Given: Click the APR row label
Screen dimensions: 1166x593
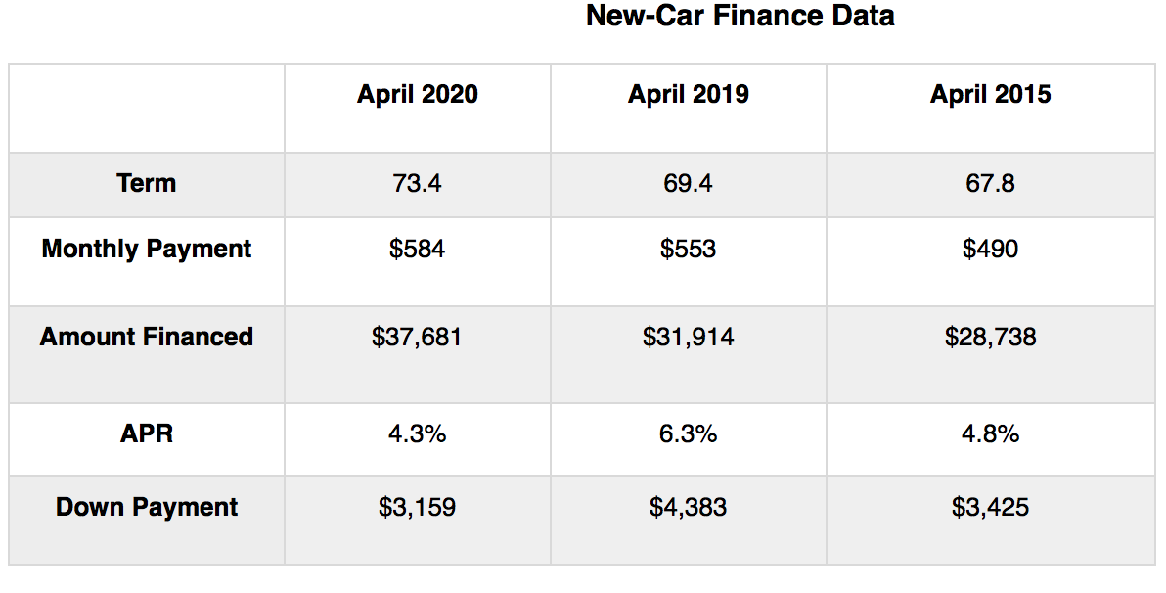Looking at the screenshot, I should pos(147,433).
